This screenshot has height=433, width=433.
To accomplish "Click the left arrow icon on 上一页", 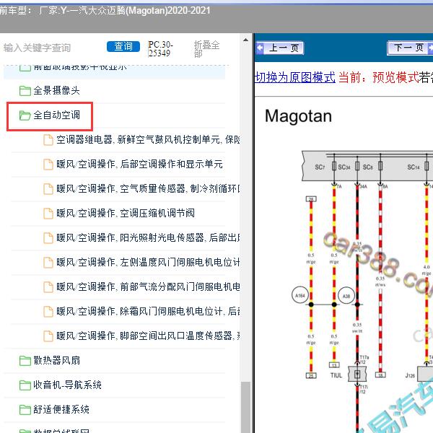I will pos(260,48).
